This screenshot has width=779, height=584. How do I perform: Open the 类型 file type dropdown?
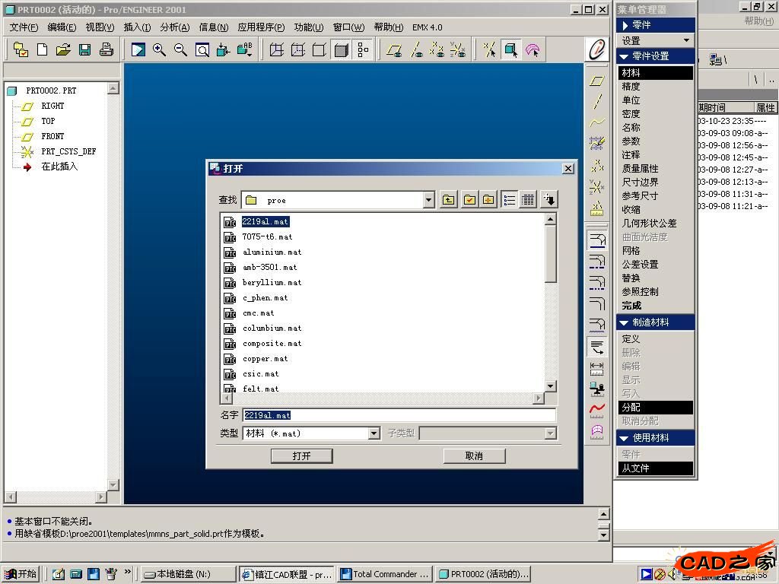374,433
